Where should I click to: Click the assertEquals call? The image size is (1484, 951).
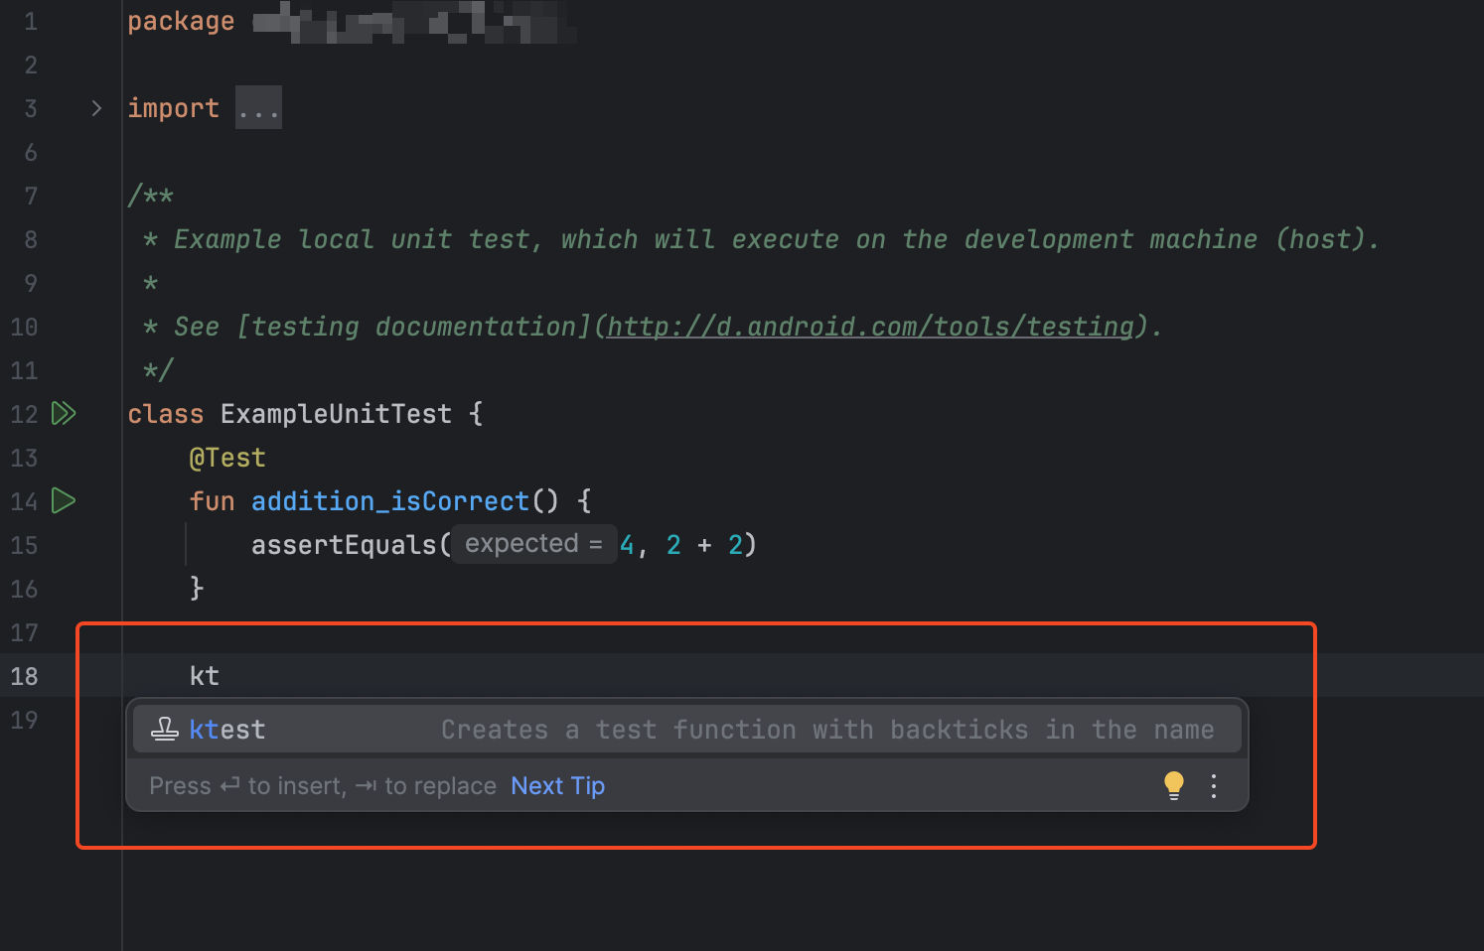(344, 545)
